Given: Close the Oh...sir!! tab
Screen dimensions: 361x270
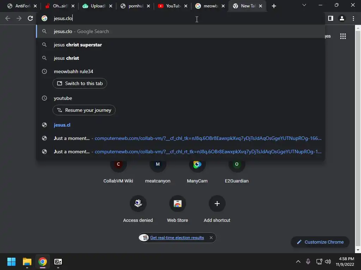Looking at the screenshot, I should [x=73, y=6].
